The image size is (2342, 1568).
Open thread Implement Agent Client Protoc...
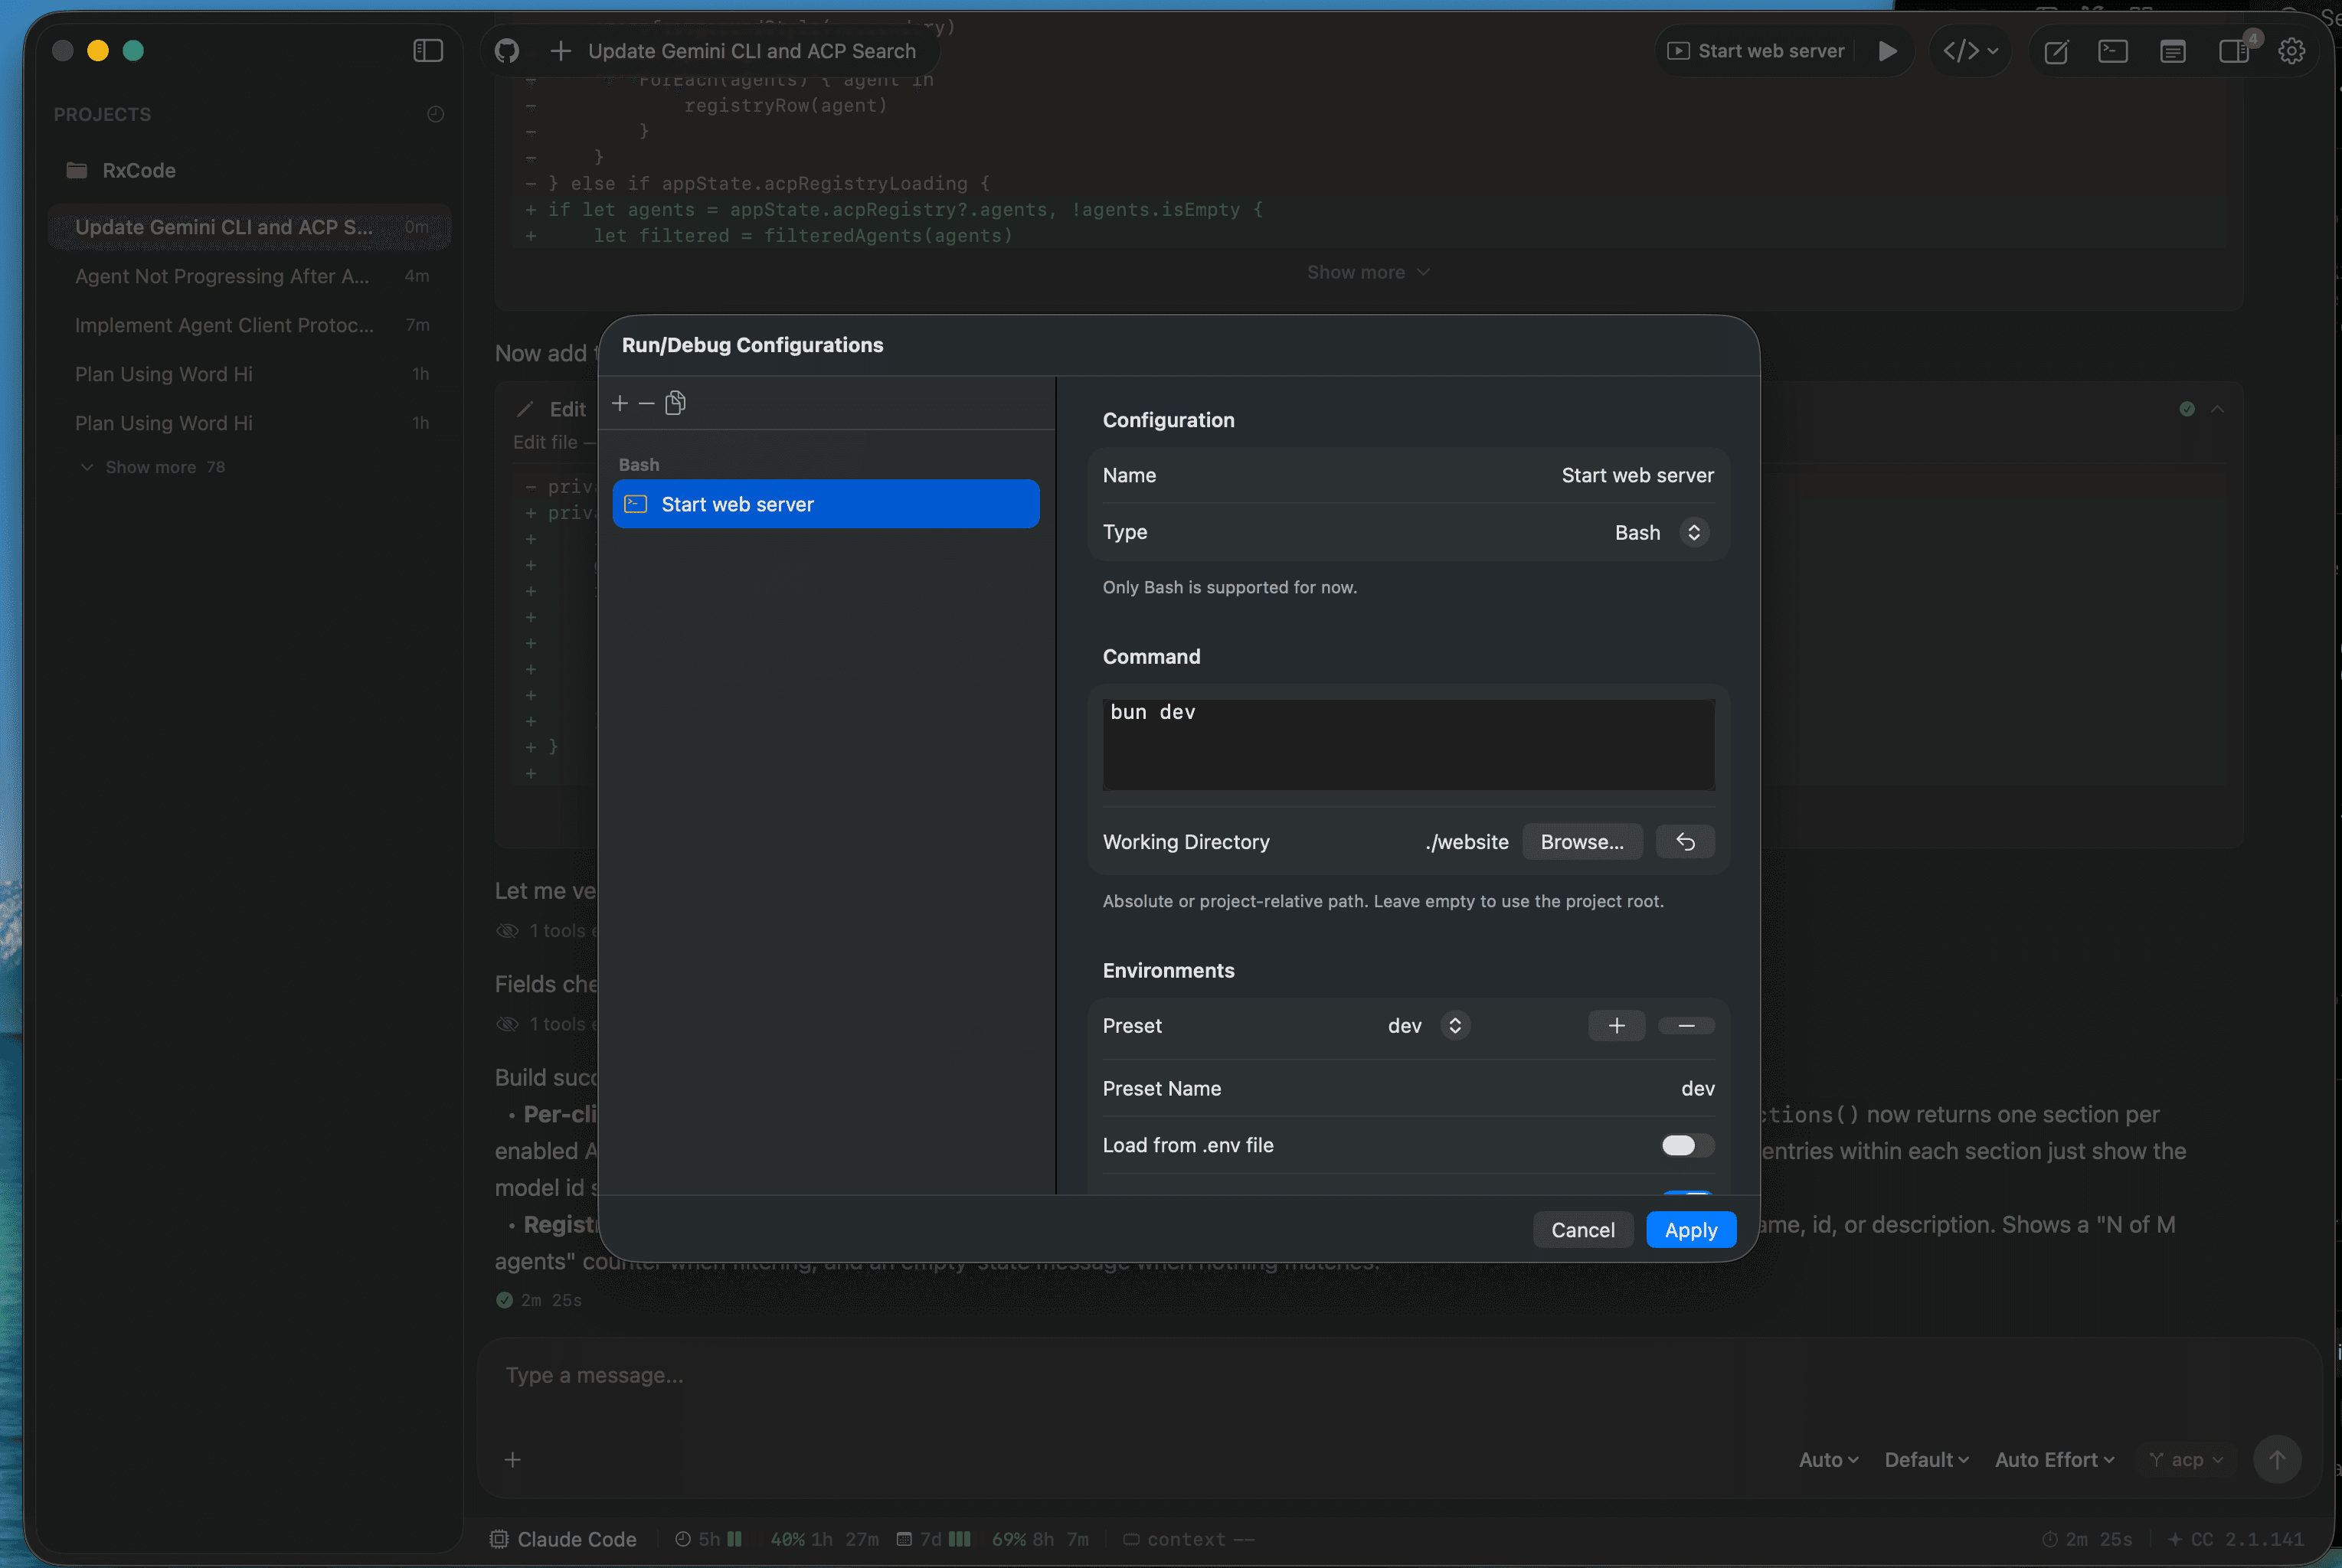(249, 325)
